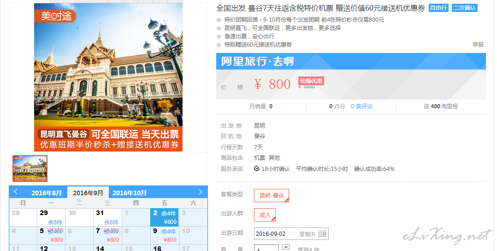Viewport: 497px width, 251px height.
Task: Pick September 9 departure date
Action: (164, 235)
